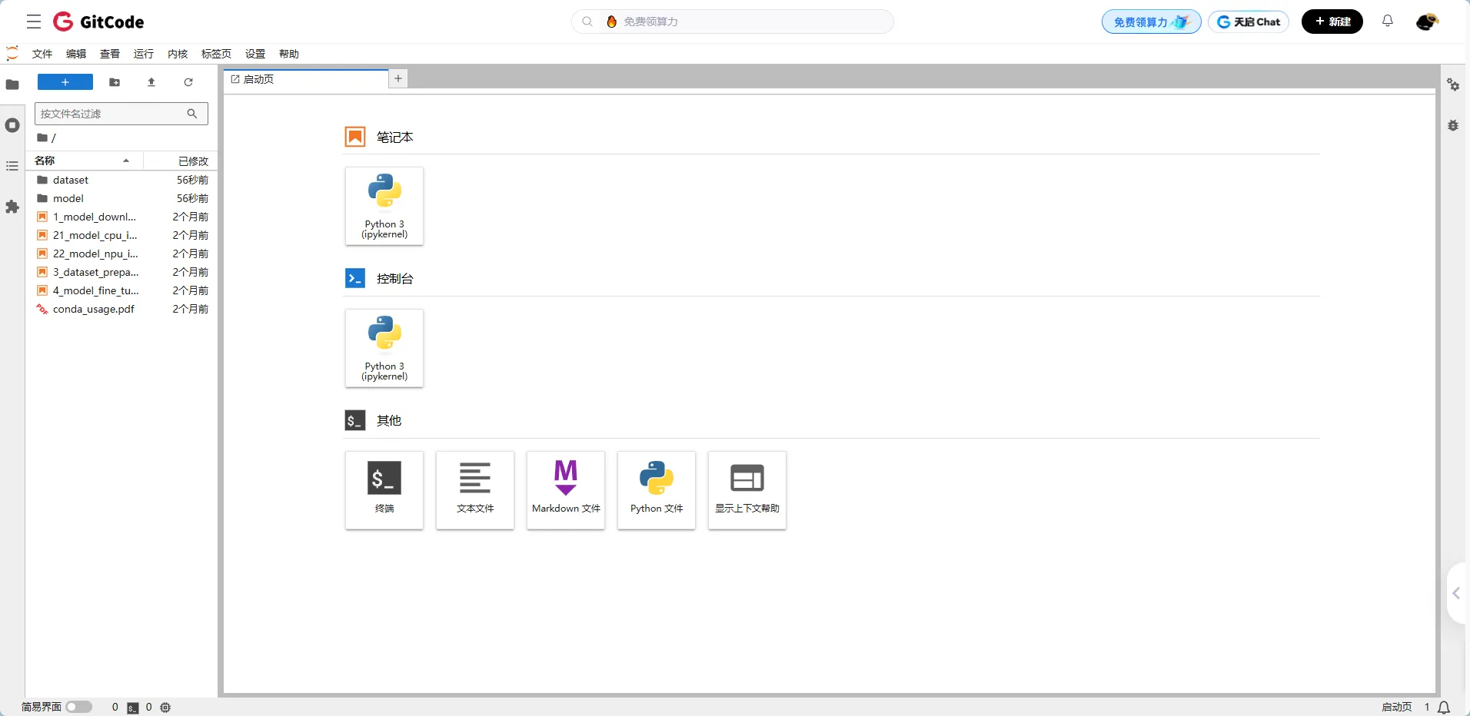The width and height of the screenshot is (1470, 716).
Task: Open the 标签页 menu
Action: point(216,54)
